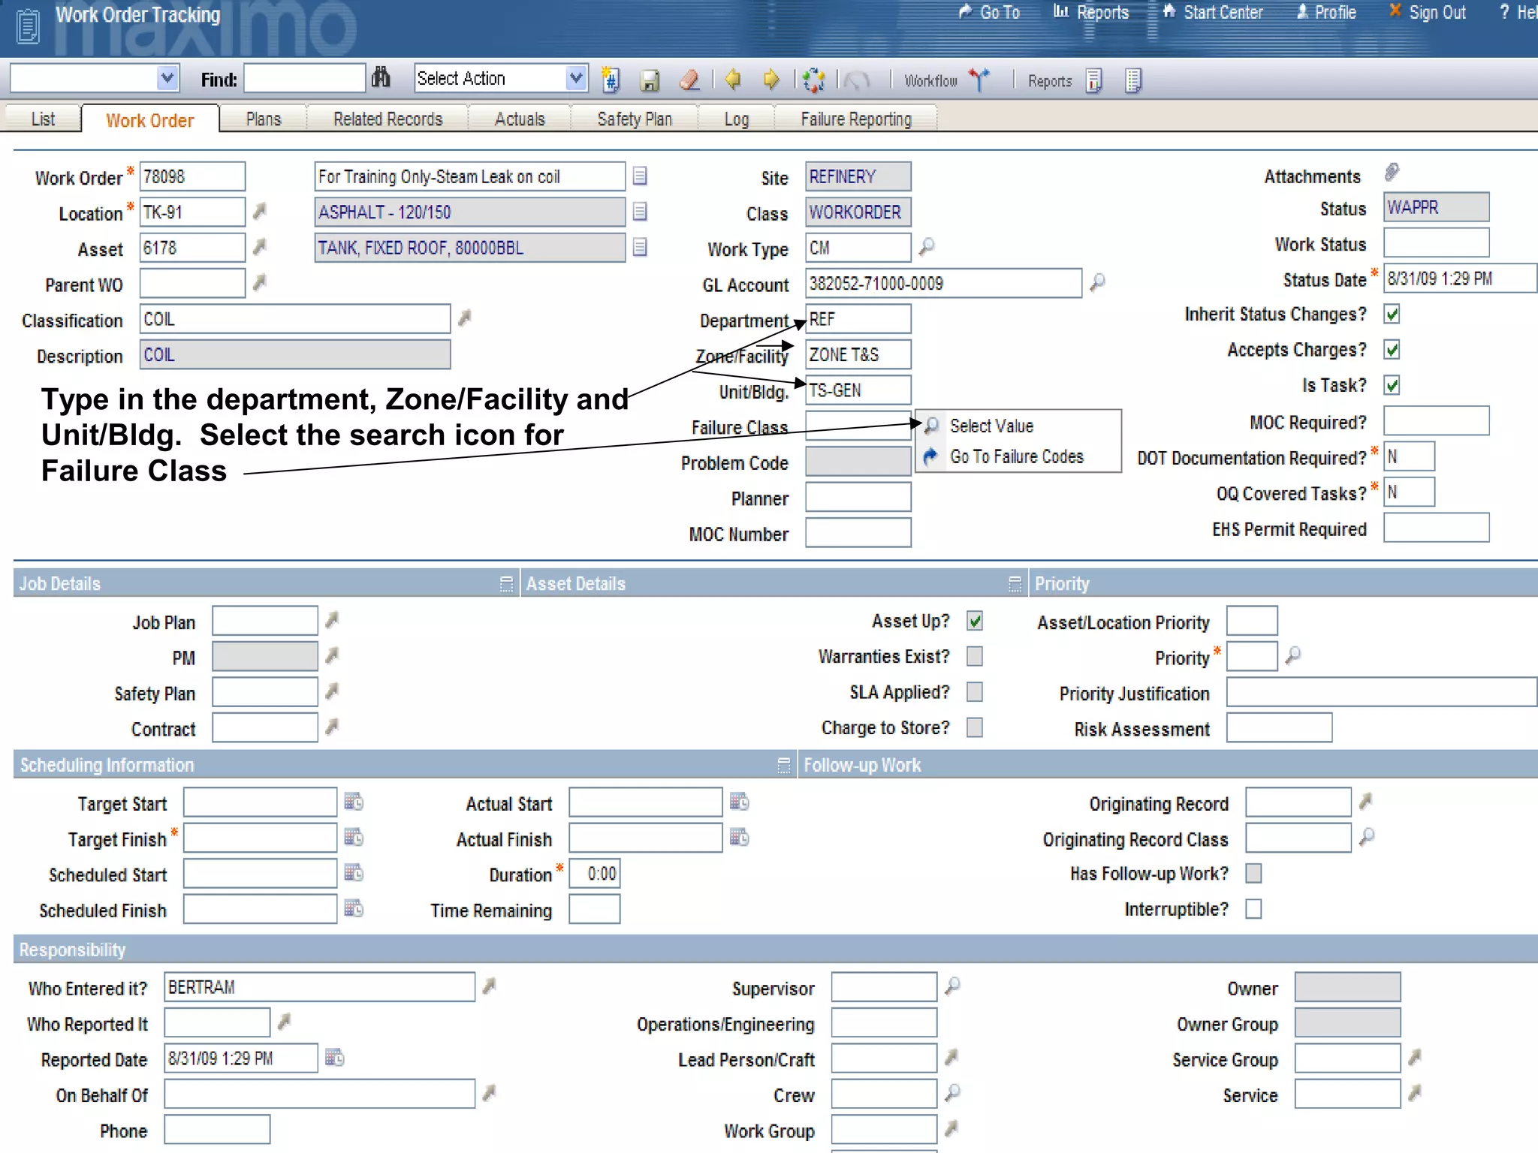This screenshot has height=1153, width=1538.
Task: Open the query dropdown left of Find
Action: pyautogui.click(x=167, y=77)
